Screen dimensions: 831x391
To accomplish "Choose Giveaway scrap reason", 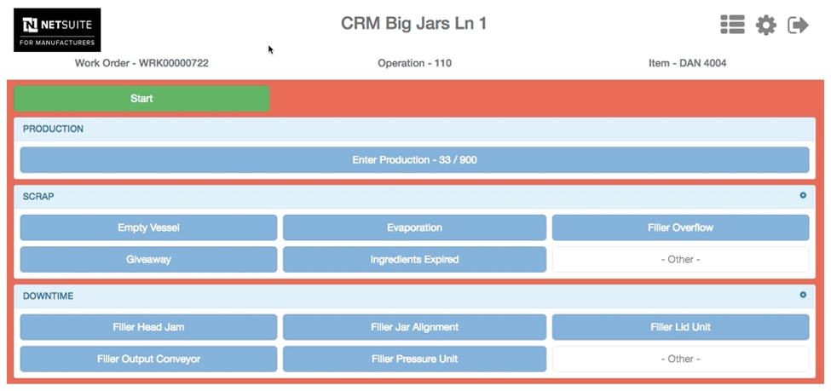I will pyautogui.click(x=148, y=260).
